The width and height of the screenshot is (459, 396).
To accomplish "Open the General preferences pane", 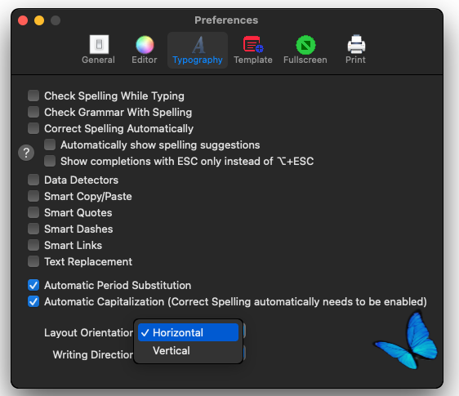I will 99,50.
